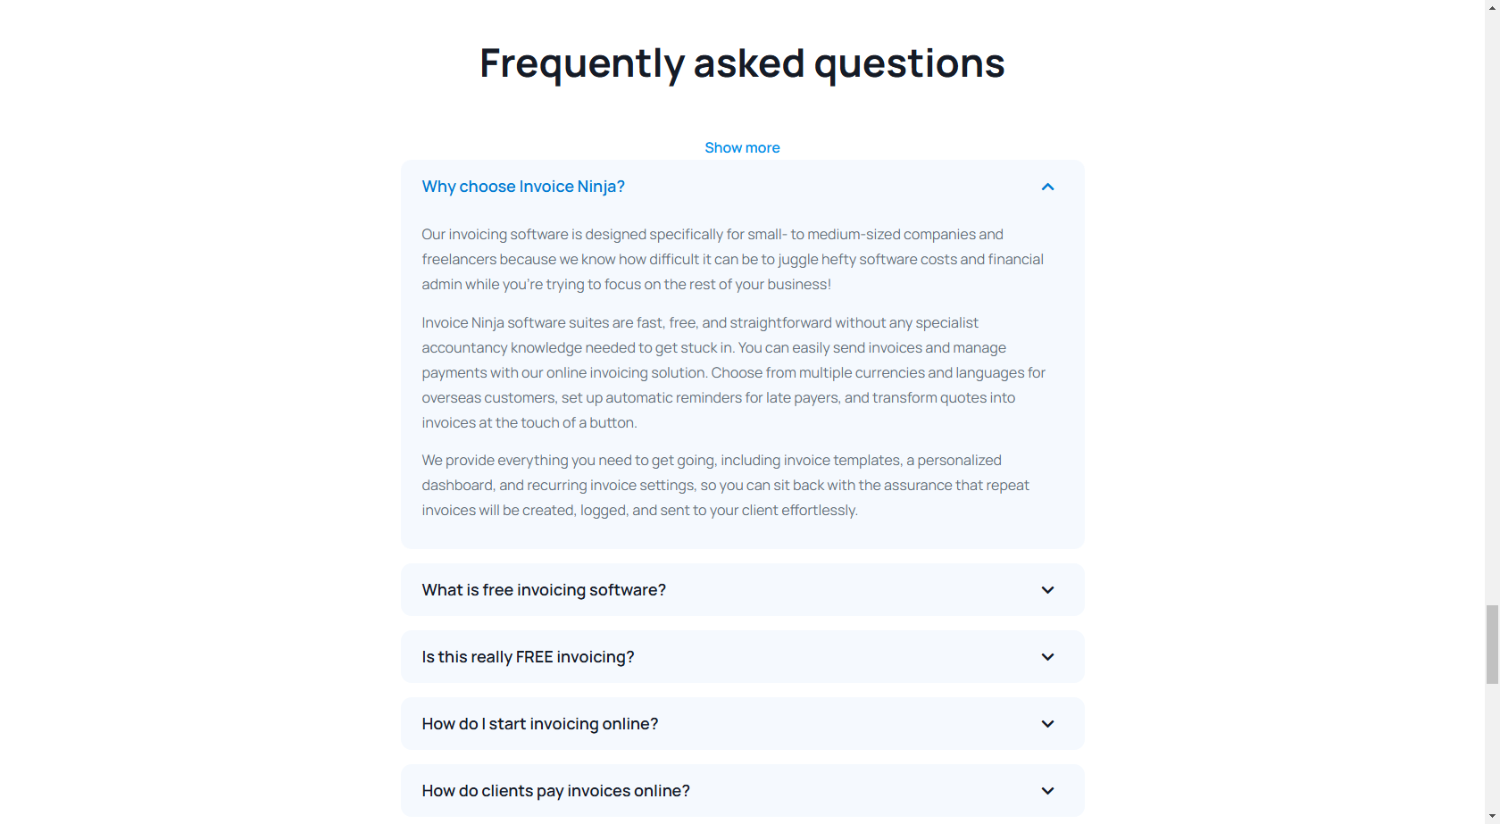This screenshot has height=824, width=1500.
Task: Click chevron next to 'How do I start invoicing online?'
Action: click(x=1047, y=724)
